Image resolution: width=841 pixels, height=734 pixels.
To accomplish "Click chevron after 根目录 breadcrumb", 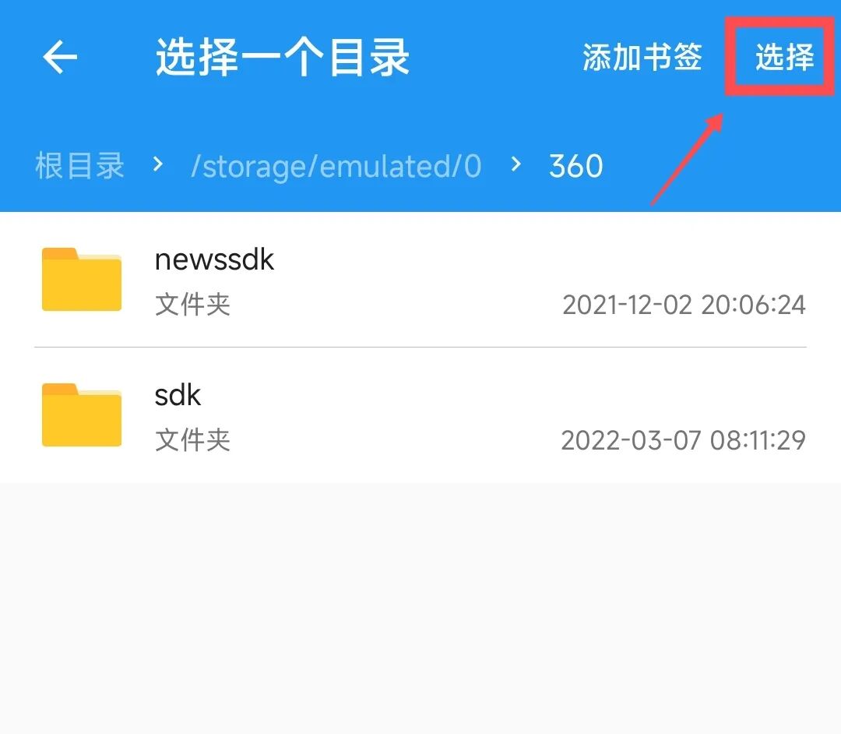I will pos(157,164).
